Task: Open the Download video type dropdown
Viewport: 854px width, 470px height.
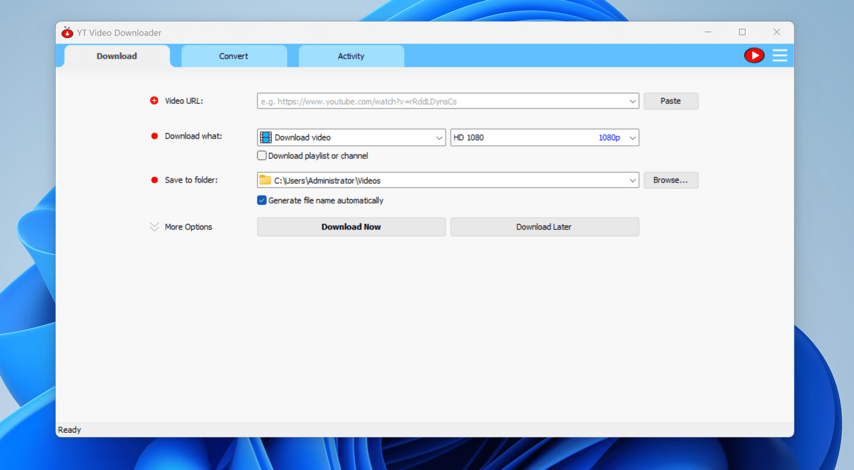Action: pyautogui.click(x=351, y=137)
